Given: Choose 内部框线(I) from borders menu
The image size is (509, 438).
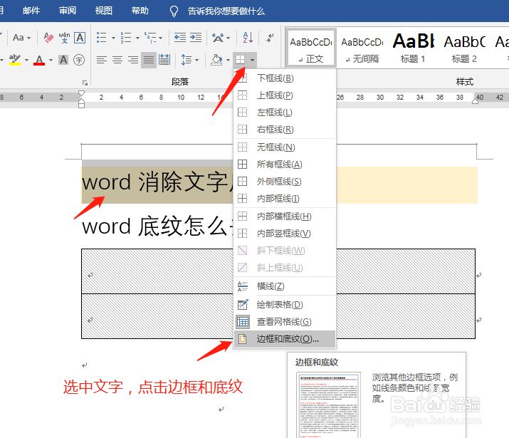Looking at the screenshot, I should pos(285,199).
